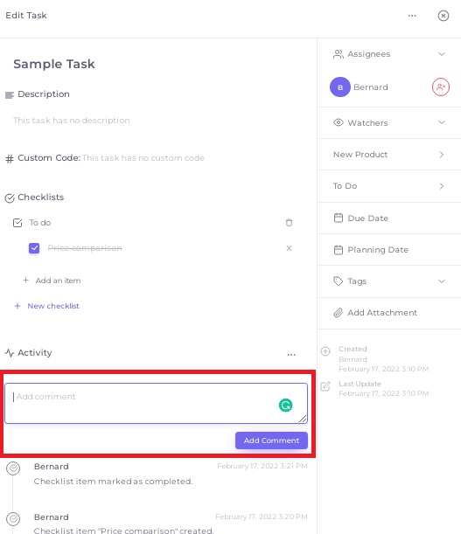
Task: Open the New Product project selector
Action: pos(389,155)
